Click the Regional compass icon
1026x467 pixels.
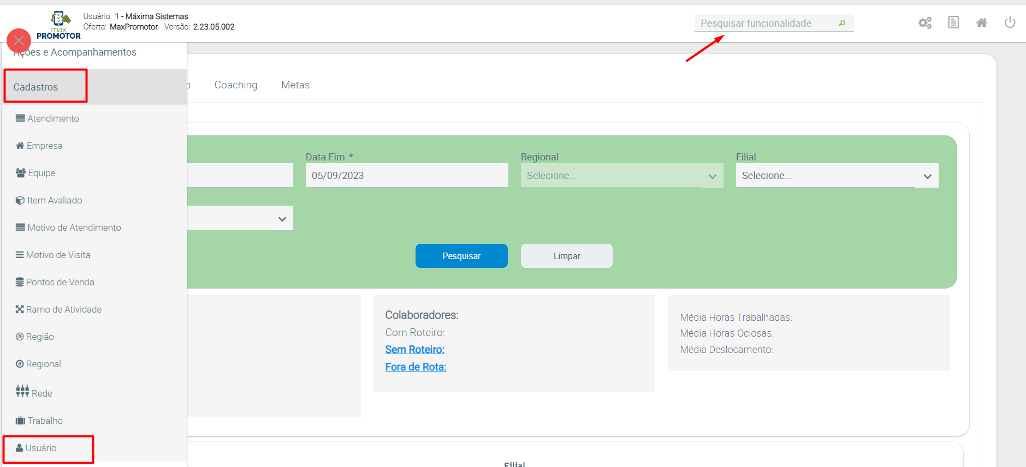(x=20, y=364)
